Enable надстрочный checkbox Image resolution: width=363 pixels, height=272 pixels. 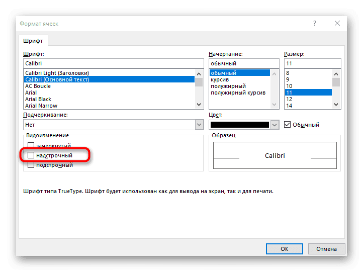31,155
